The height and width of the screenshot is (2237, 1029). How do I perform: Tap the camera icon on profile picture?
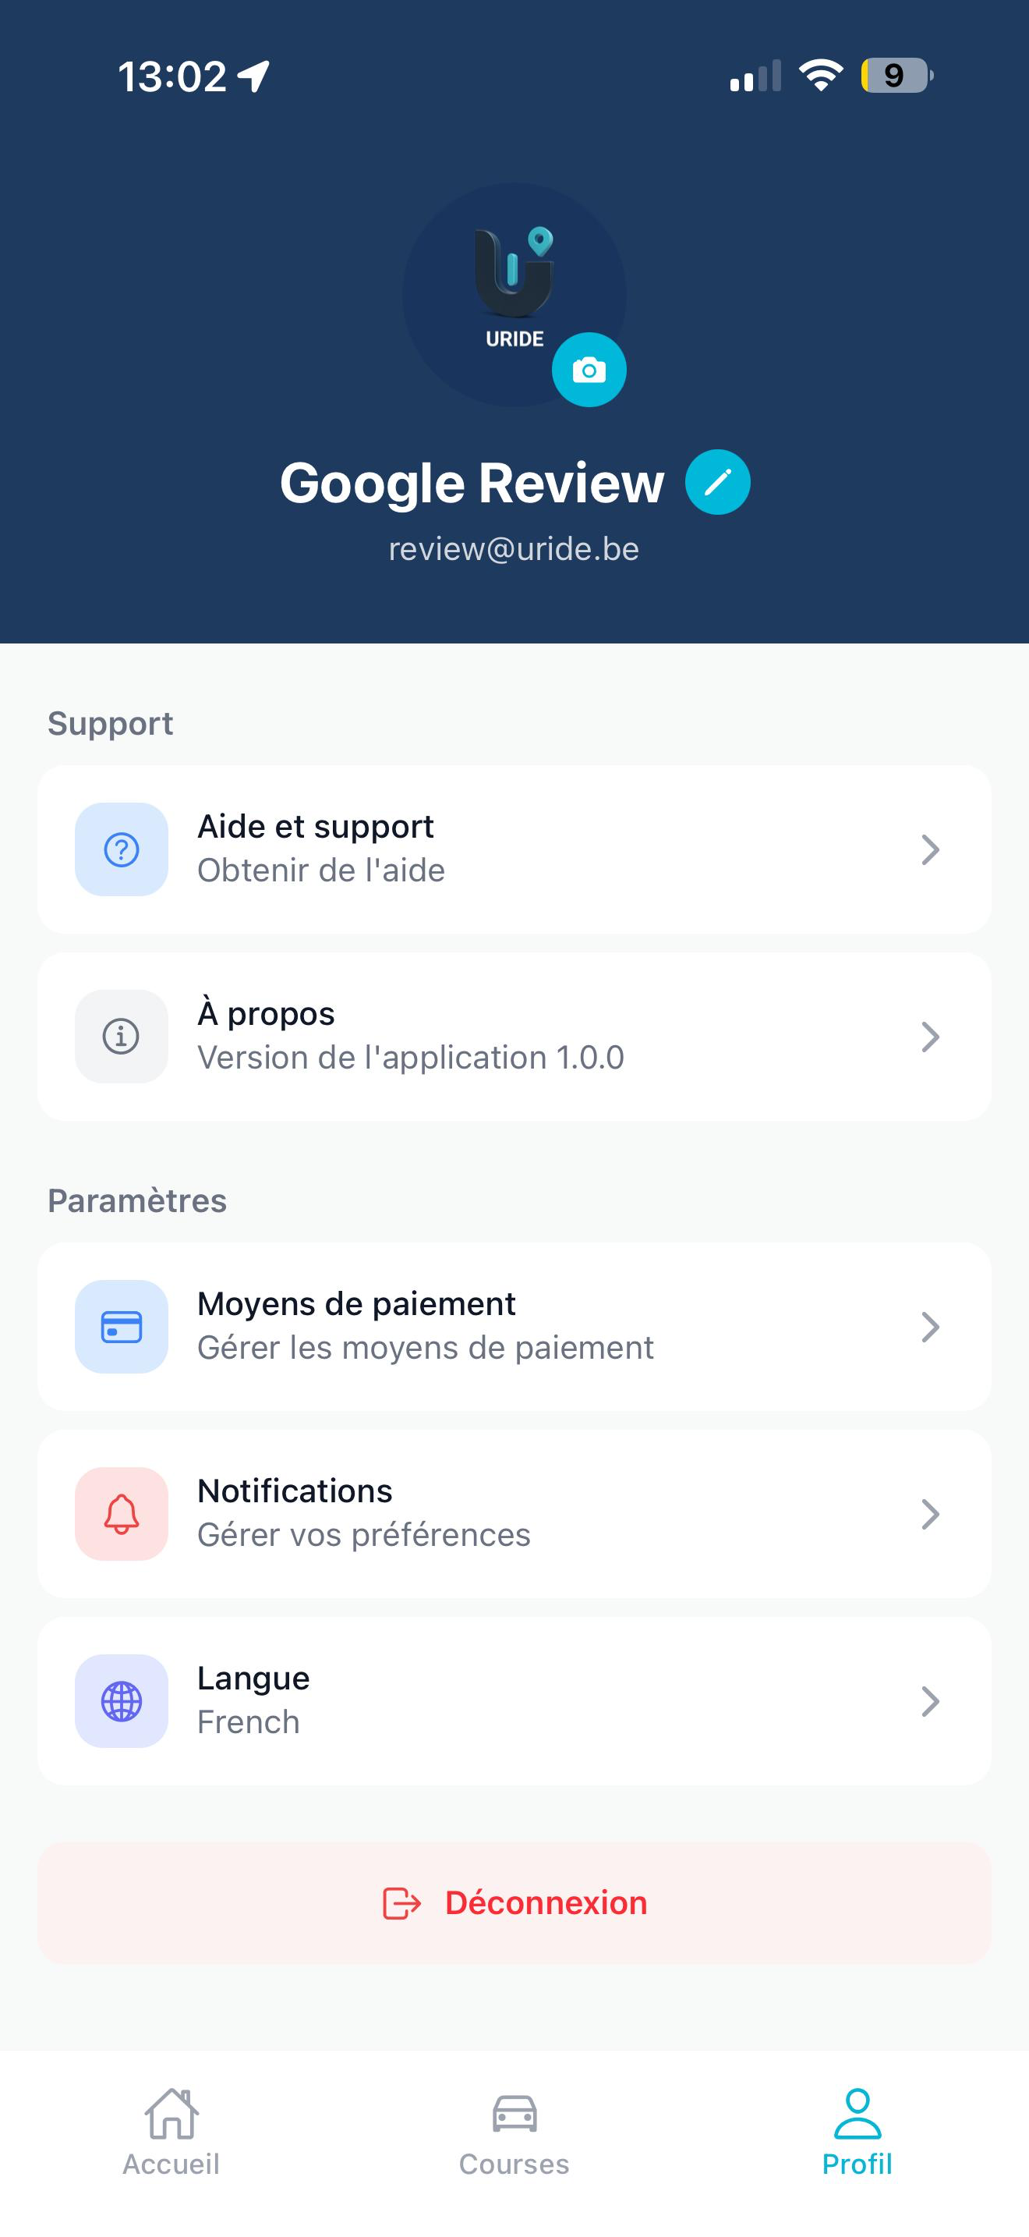pyautogui.click(x=589, y=370)
